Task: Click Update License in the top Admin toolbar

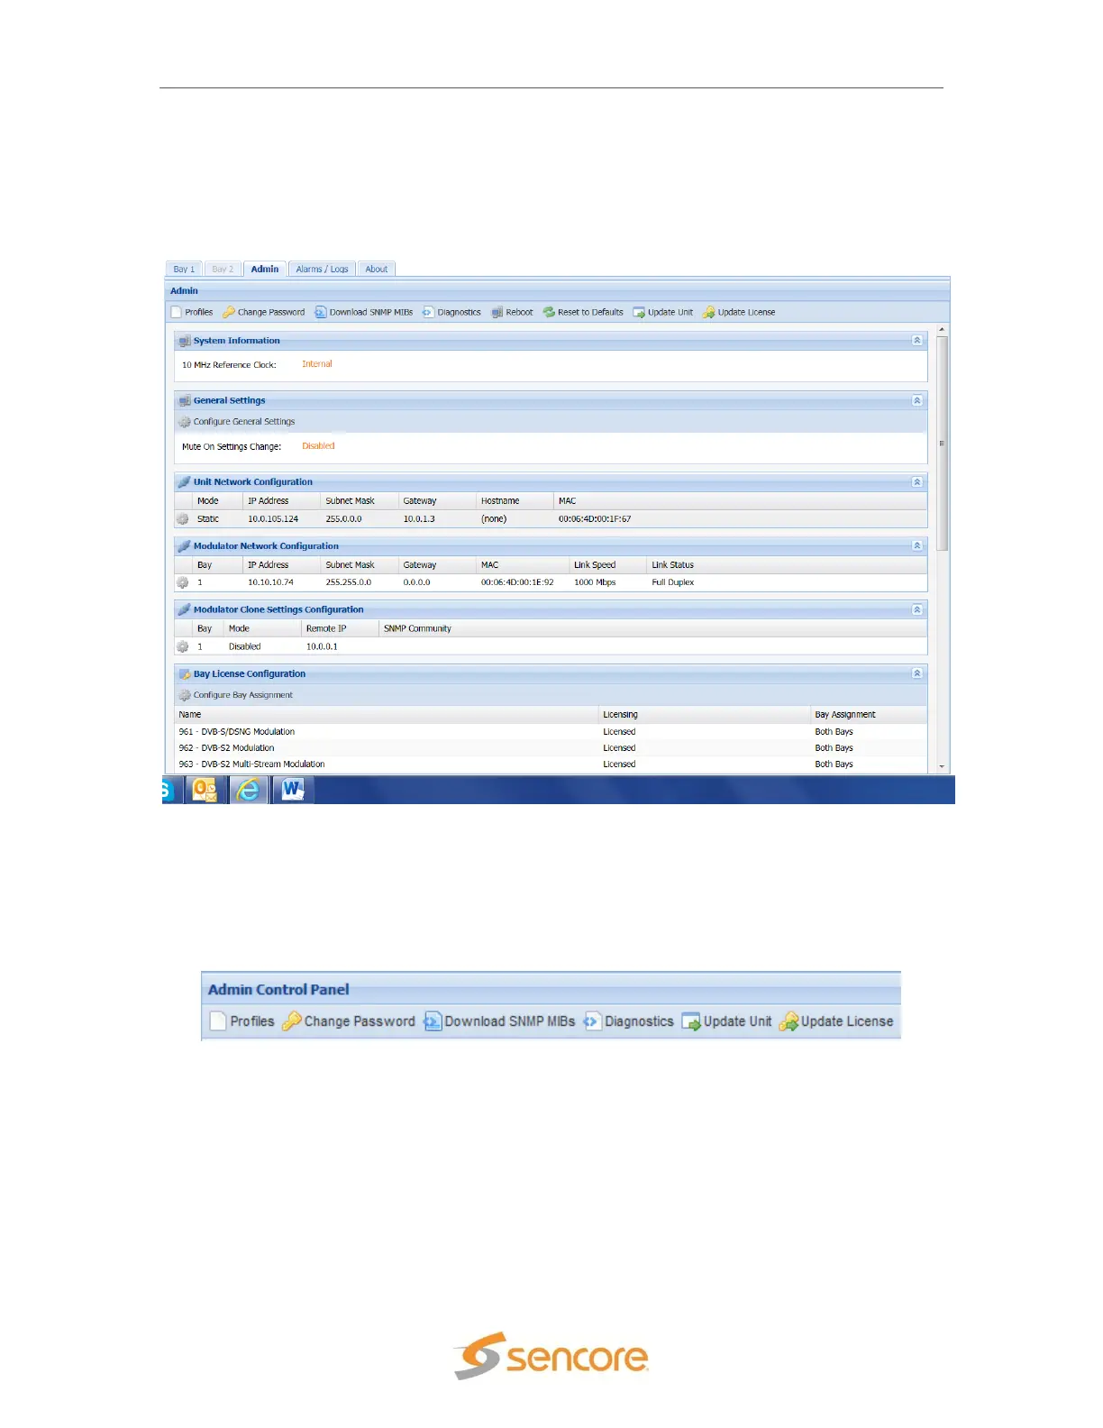Action: pyautogui.click(x=739, y=312)
